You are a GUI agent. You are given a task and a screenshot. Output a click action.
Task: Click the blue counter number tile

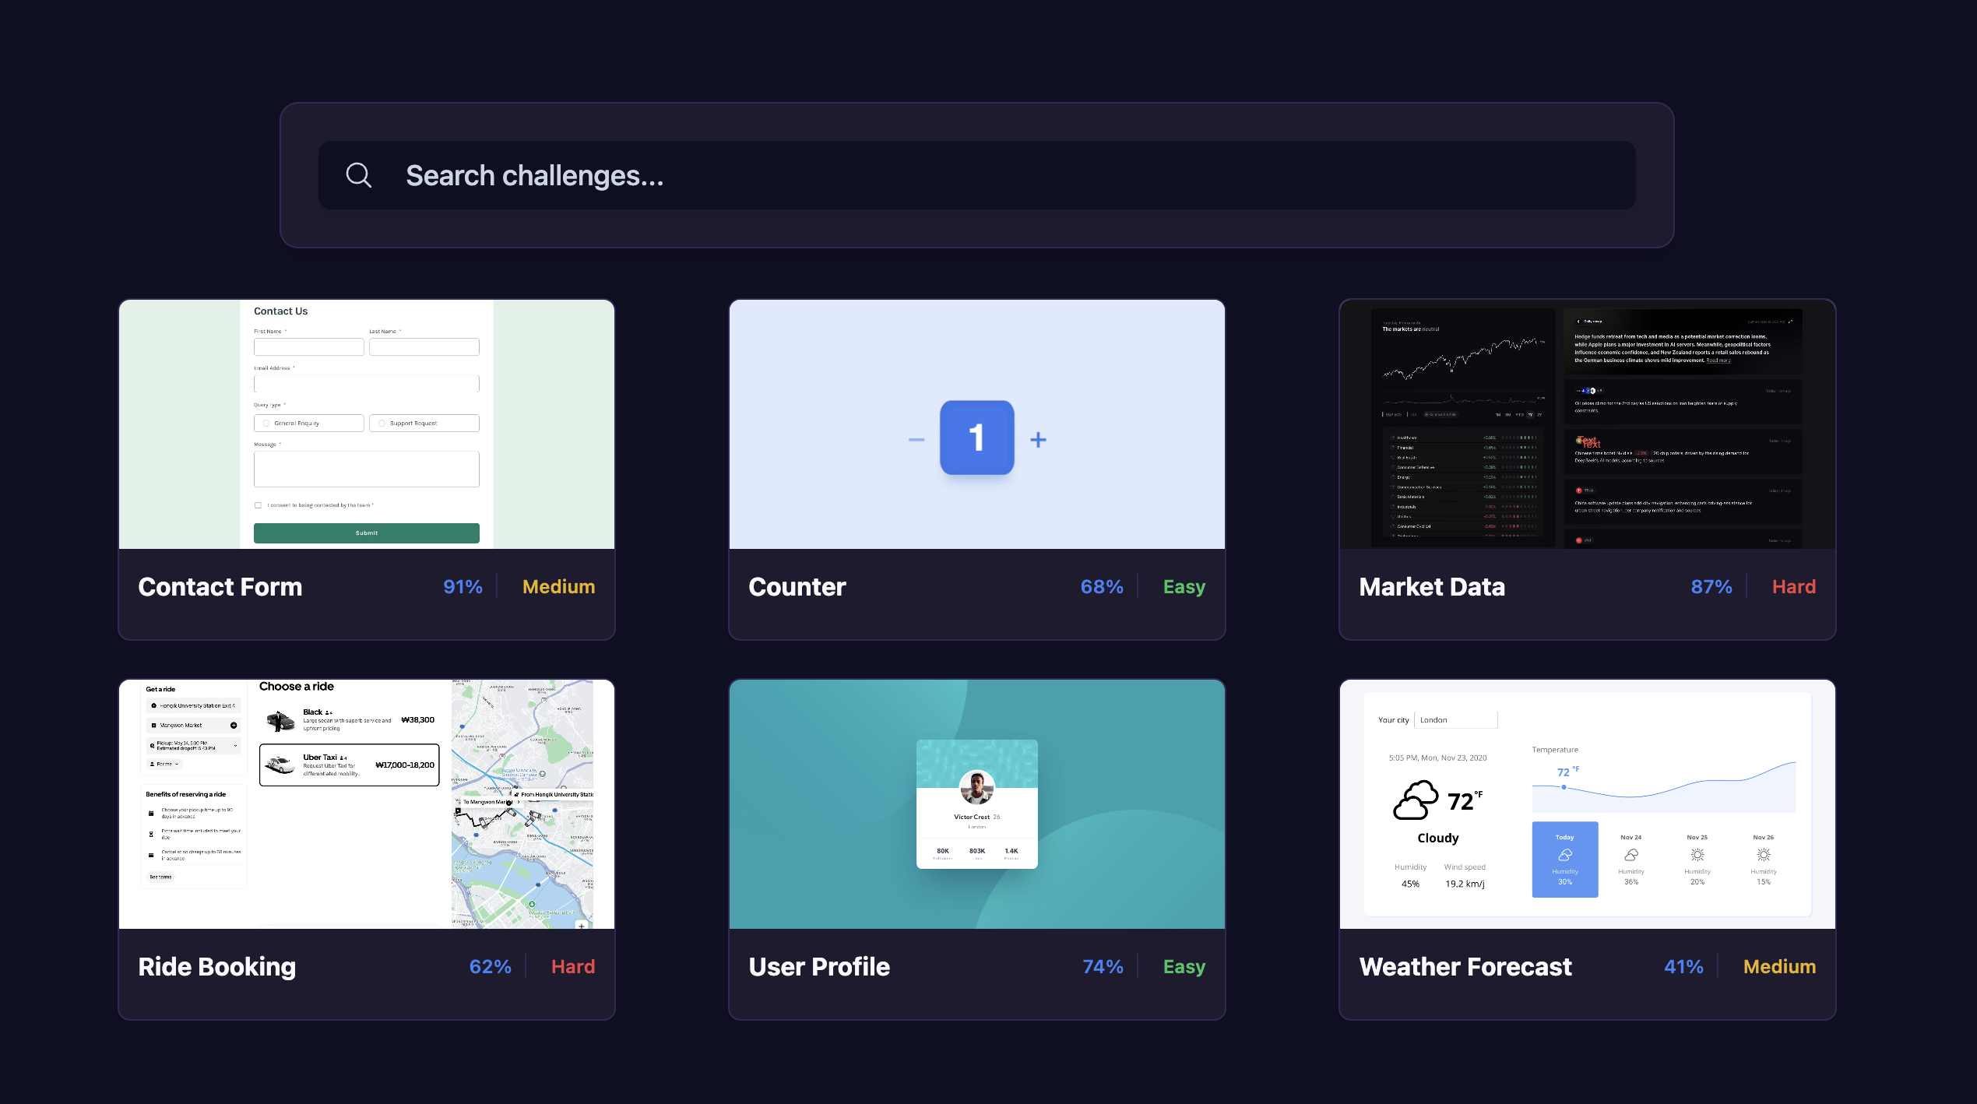[976, 438]
